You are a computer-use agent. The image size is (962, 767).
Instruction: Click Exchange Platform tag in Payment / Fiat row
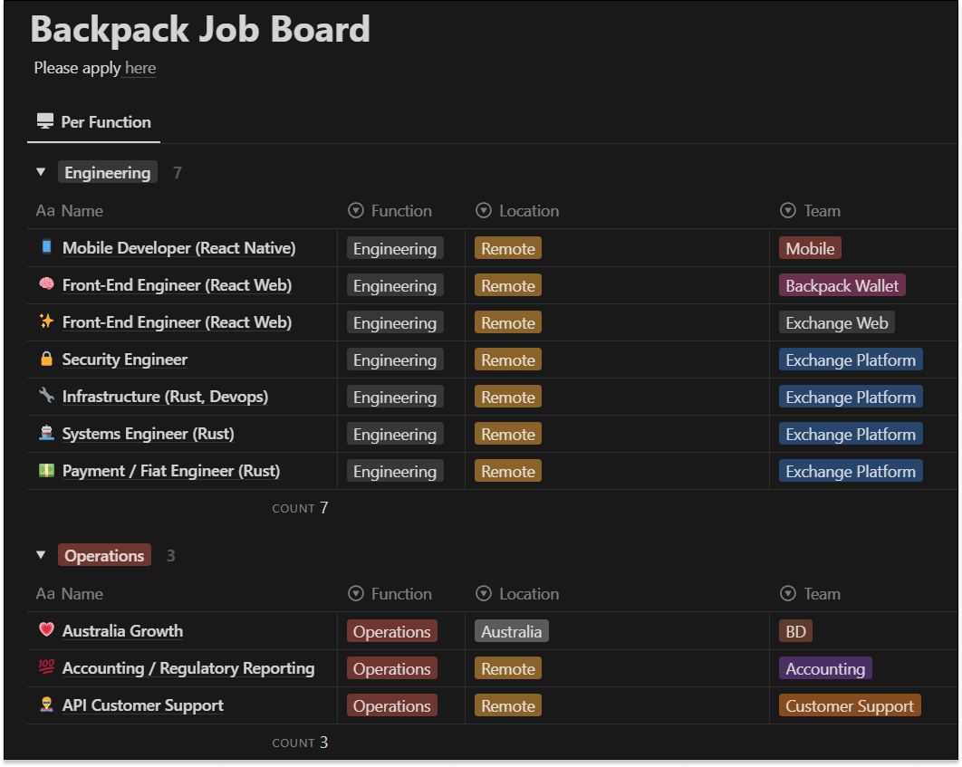851,472
